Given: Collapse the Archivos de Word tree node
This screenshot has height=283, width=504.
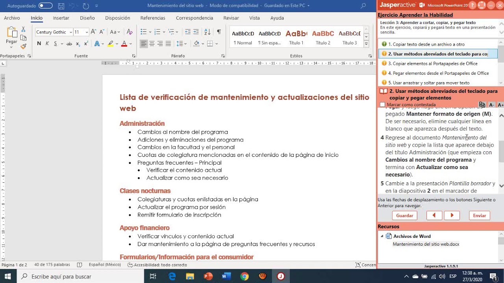Looking at the screenshot, I should [x=382, y=236].
